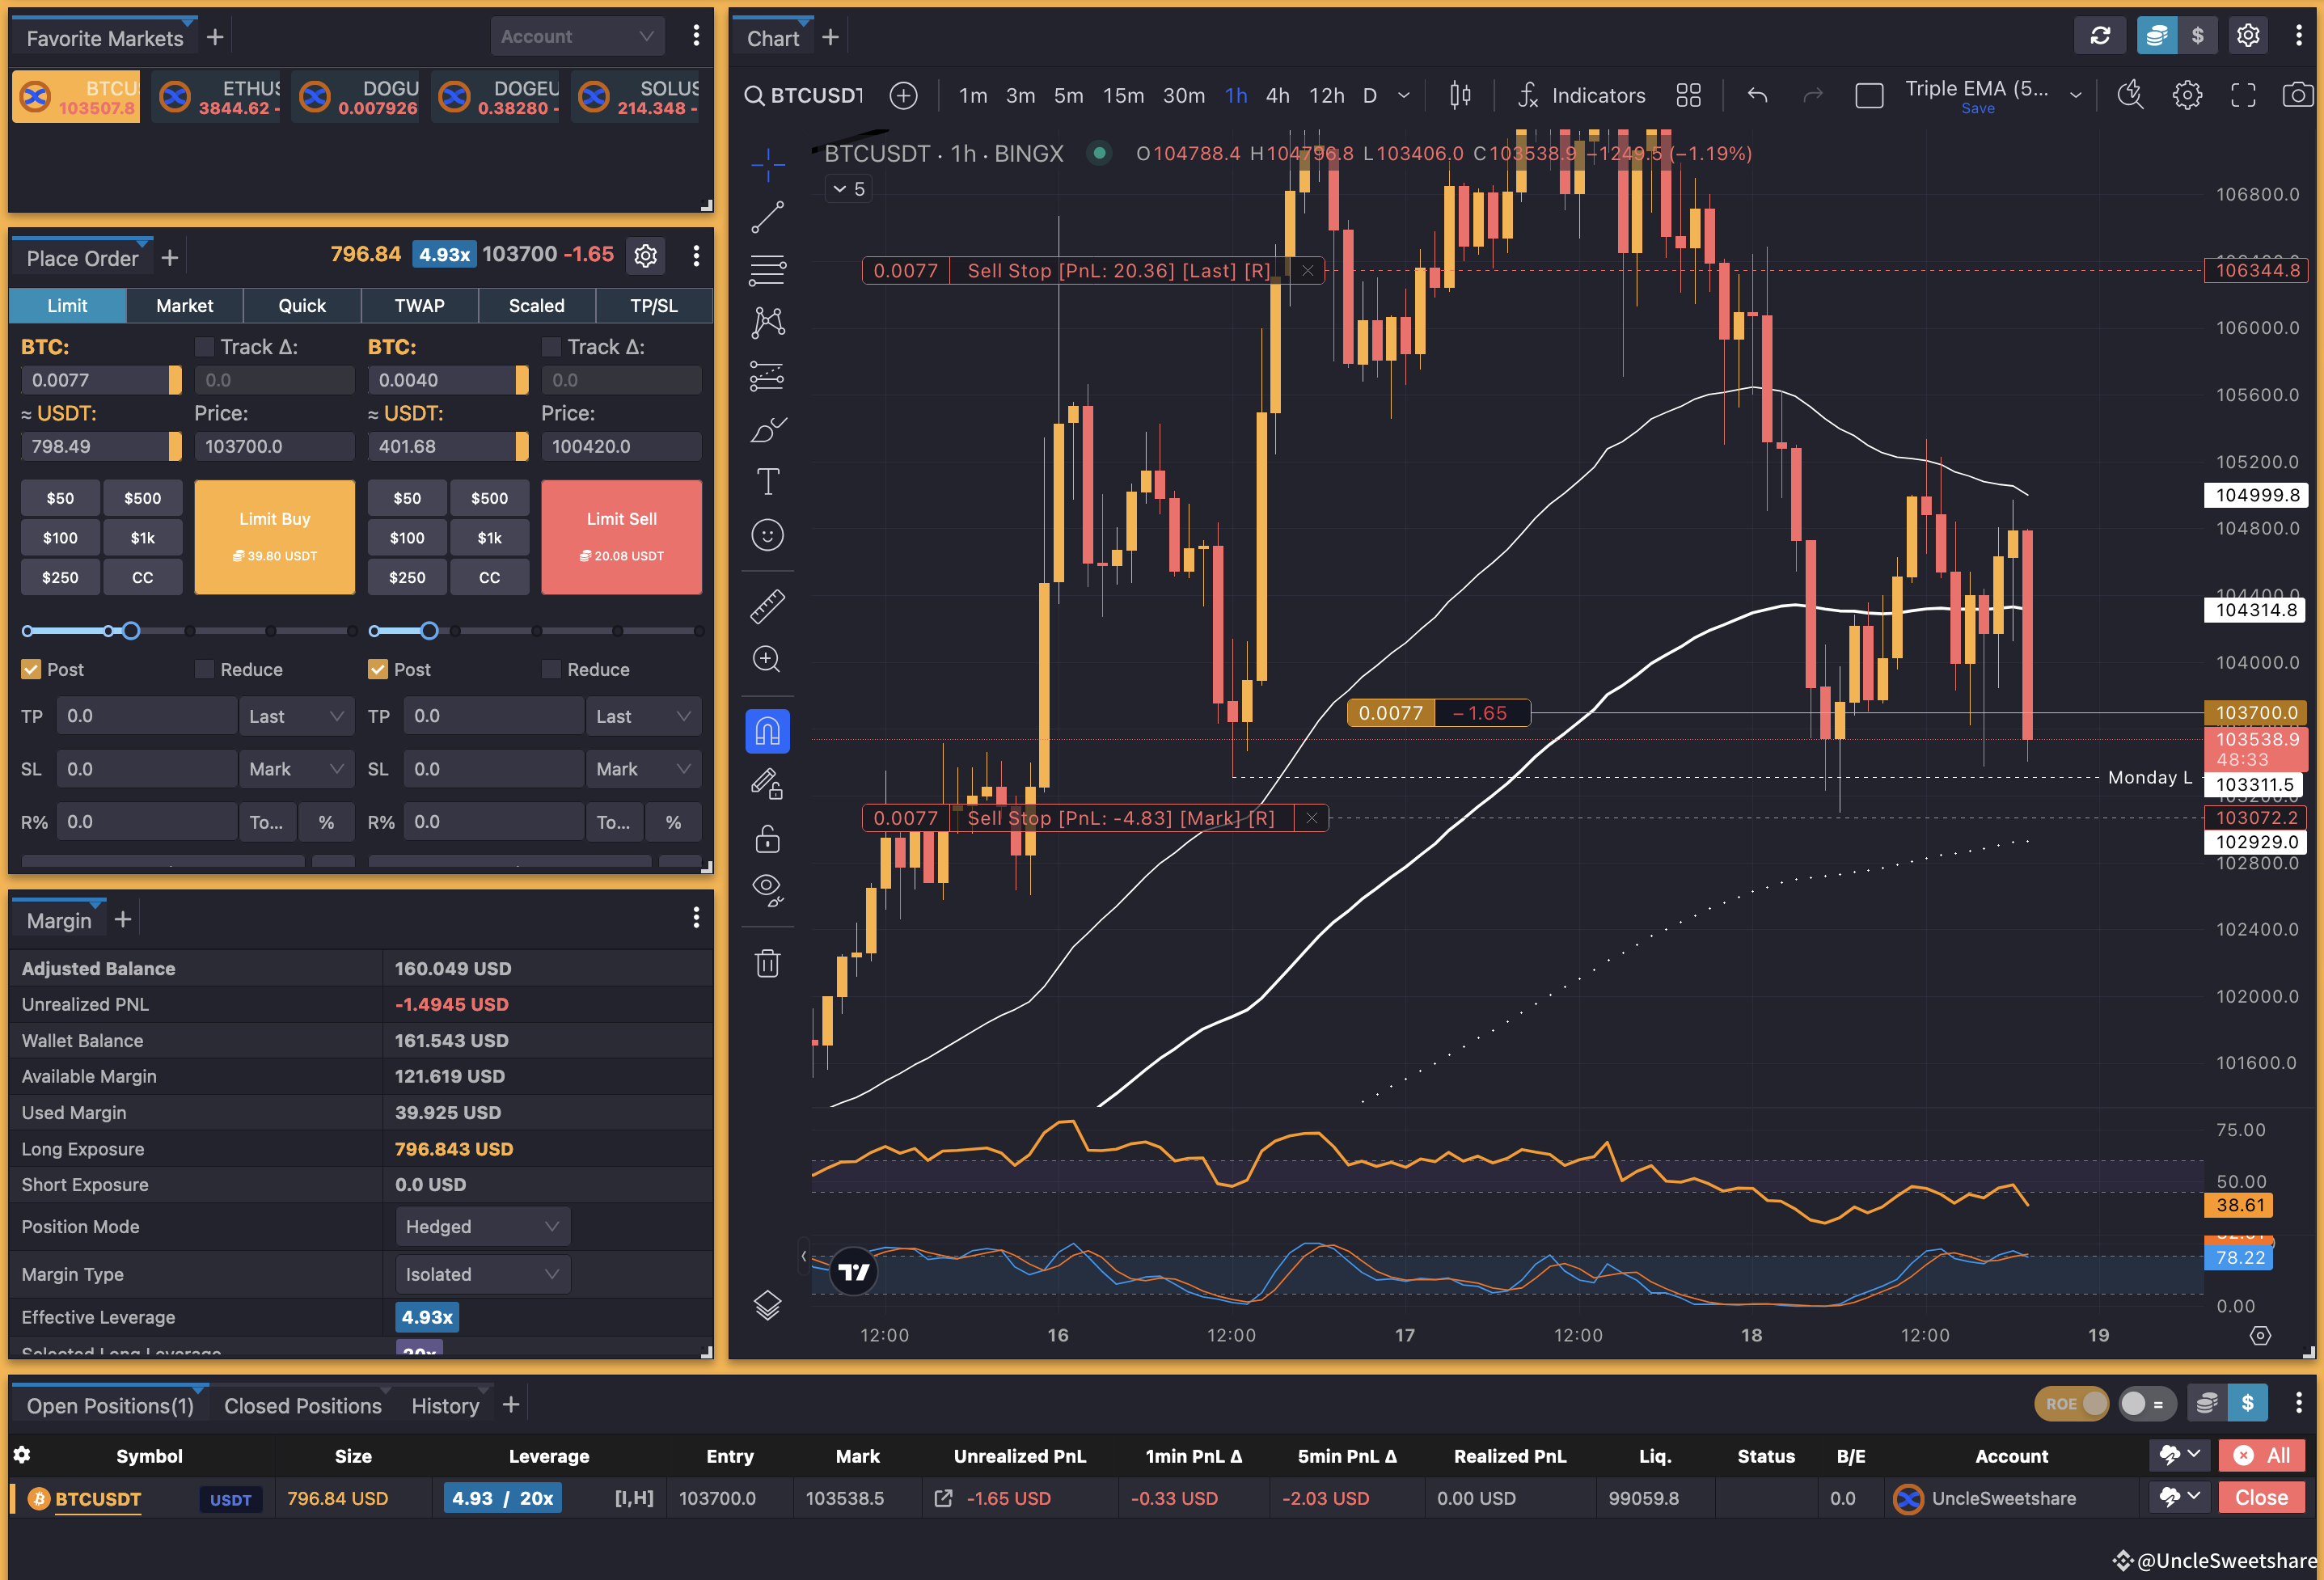The image size is (2324, 1580).
Task: Add symbol to compare with plus icon
Action: point(903,95)
